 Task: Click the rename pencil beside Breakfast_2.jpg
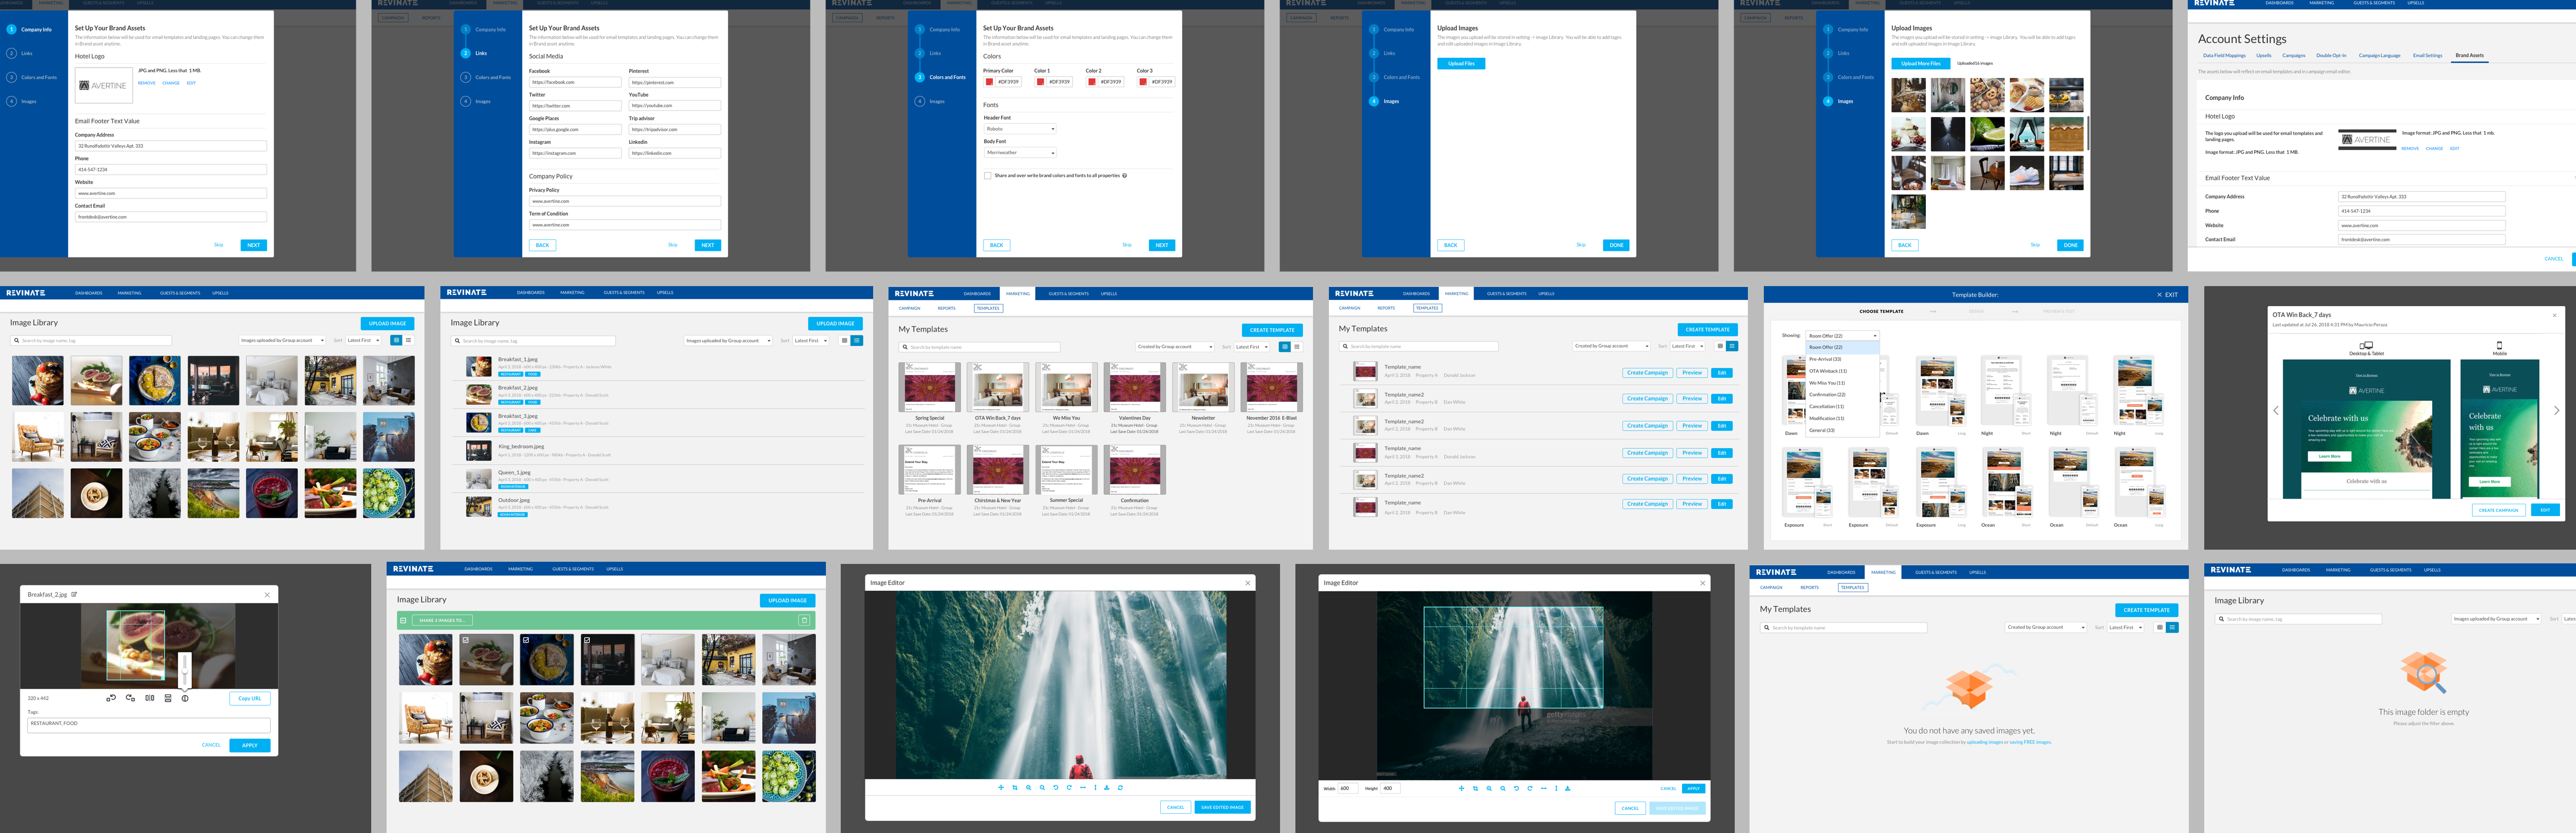click(74, 594)
